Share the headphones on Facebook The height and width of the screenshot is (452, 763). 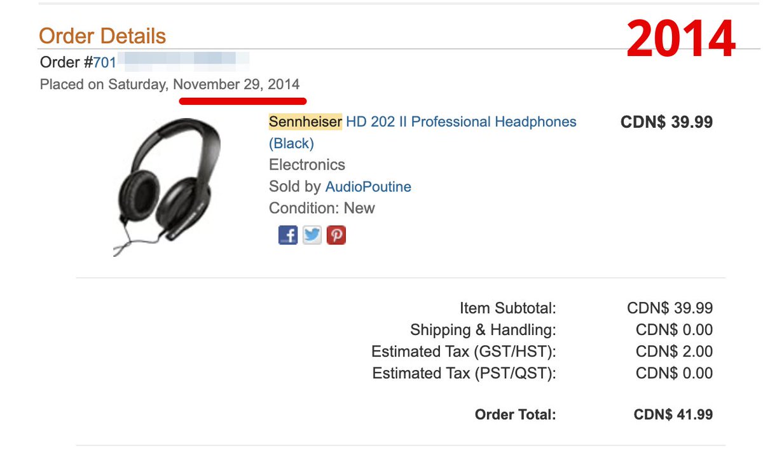pos(288,236)
